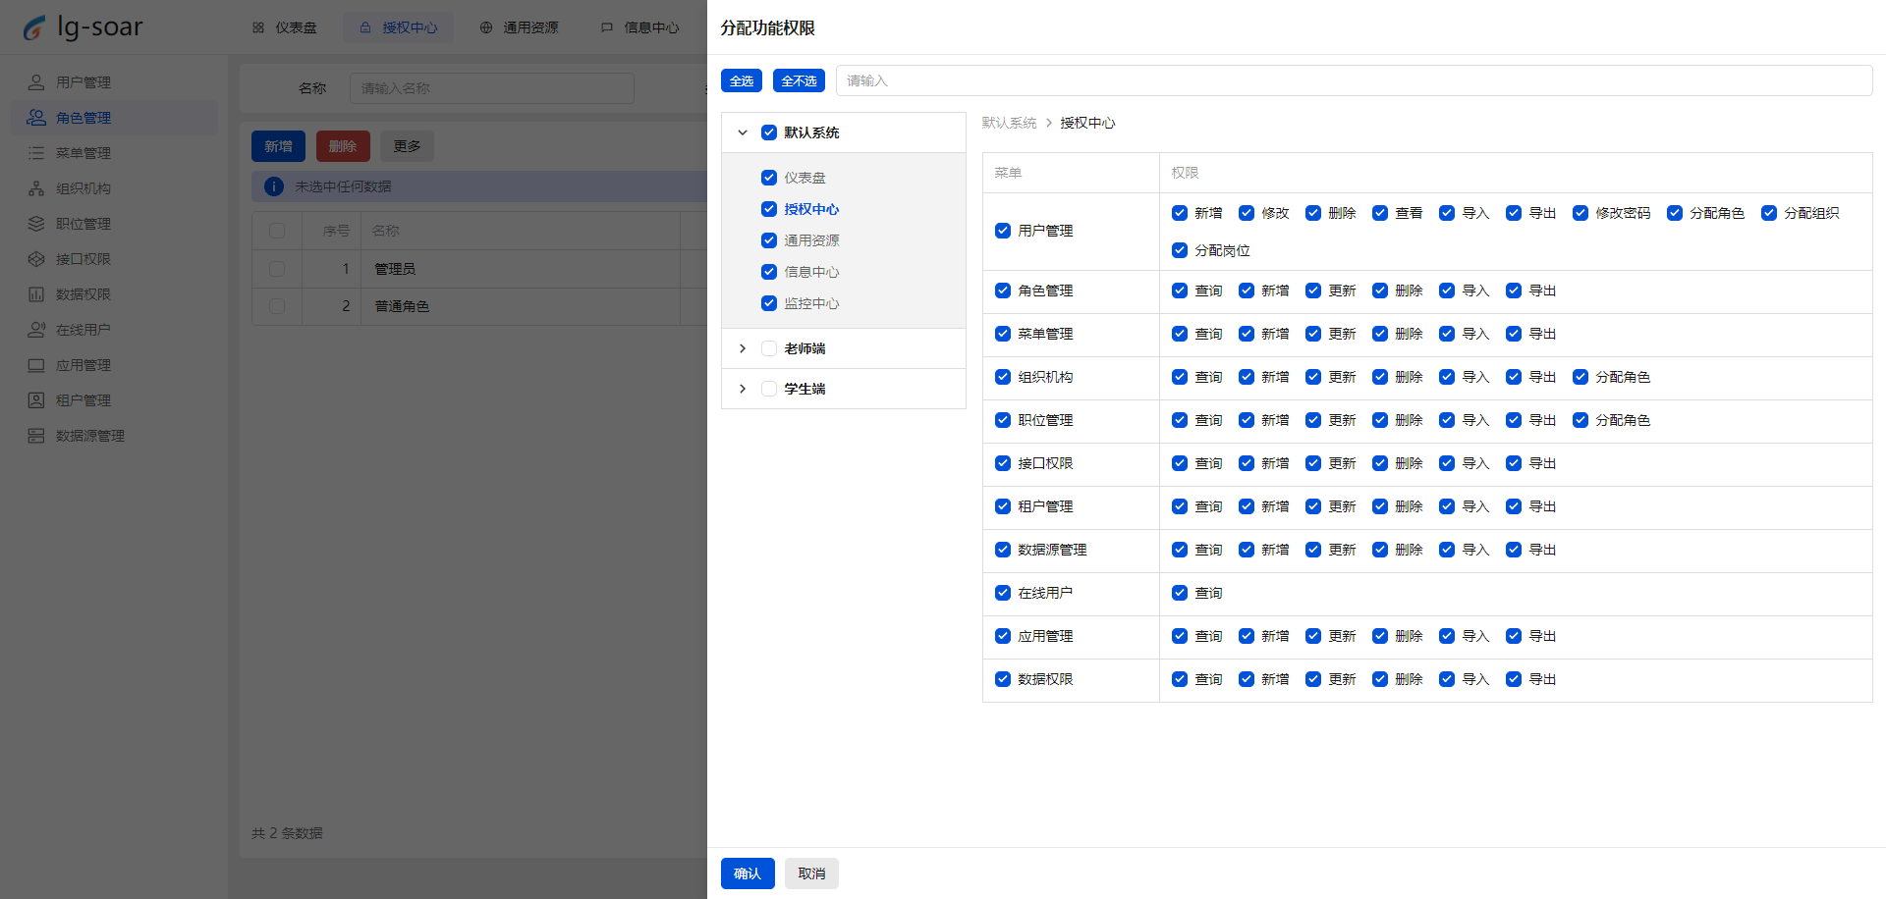Toggle the 授权中心 tree checkbox
The height and width of the screenshot is (899, 1886).
pyautogui.click(x=769, y=209)
